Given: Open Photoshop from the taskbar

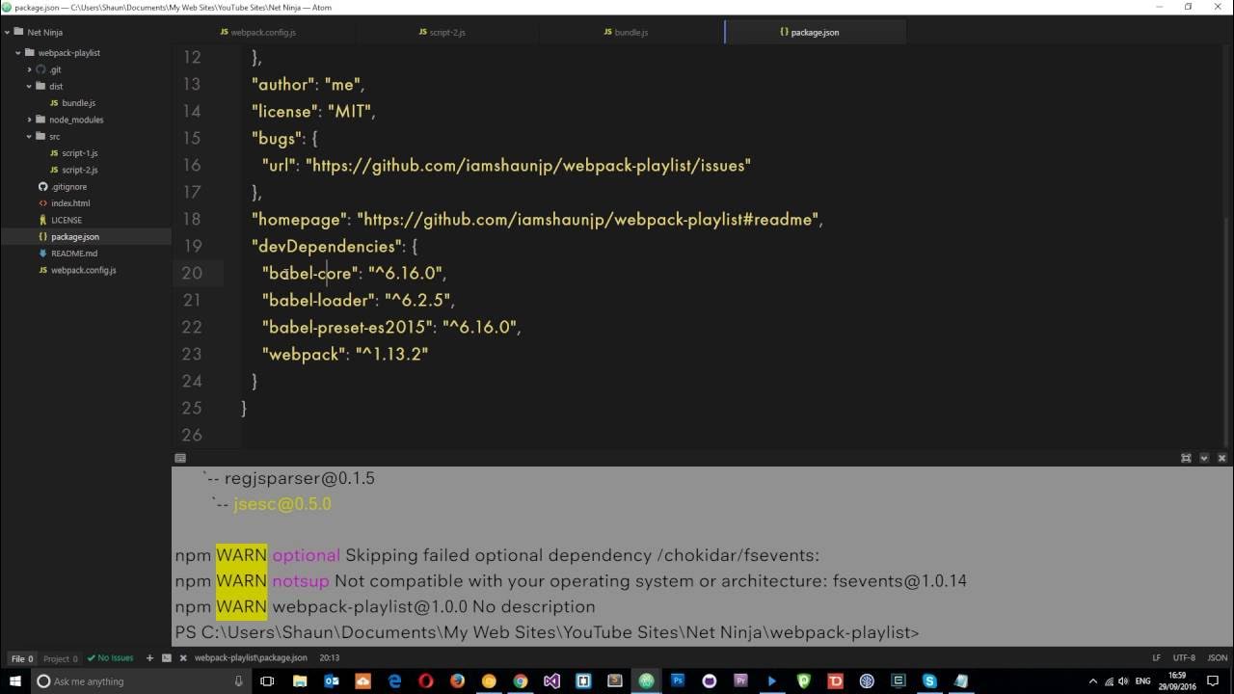Looking at the screenshot, I should (x=678, y=681).
